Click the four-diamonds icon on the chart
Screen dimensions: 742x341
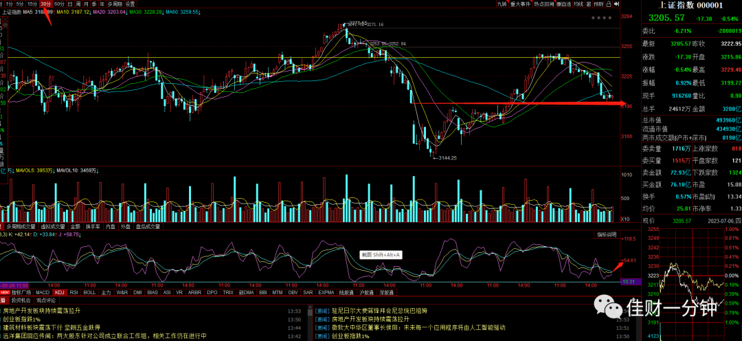coord(603,18)
